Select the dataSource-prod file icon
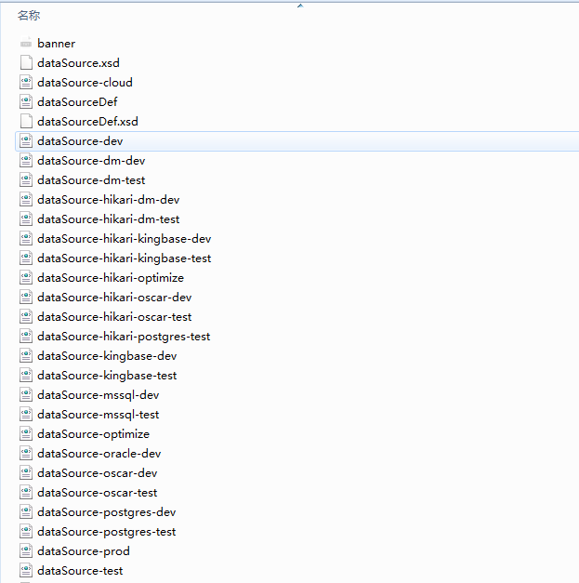579x583 pixels. coord(26,551)
